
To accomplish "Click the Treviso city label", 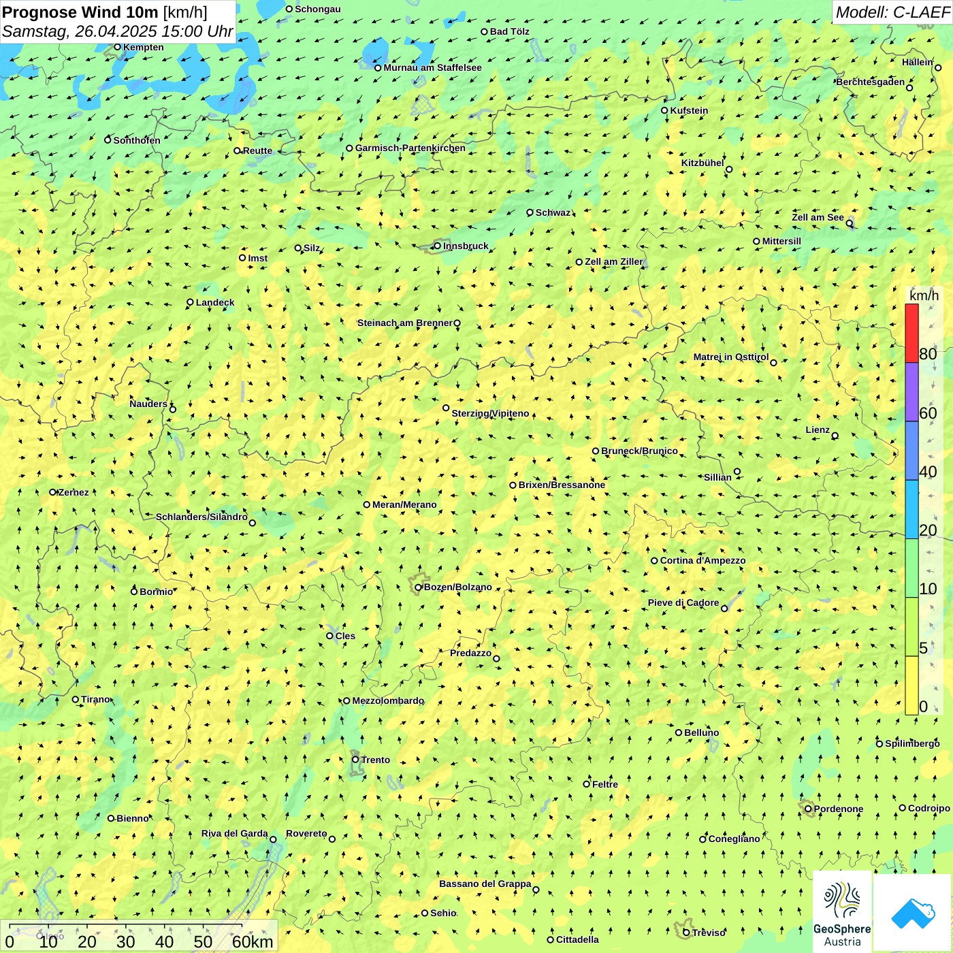I will pyautogui.click(x=709, y=933).
